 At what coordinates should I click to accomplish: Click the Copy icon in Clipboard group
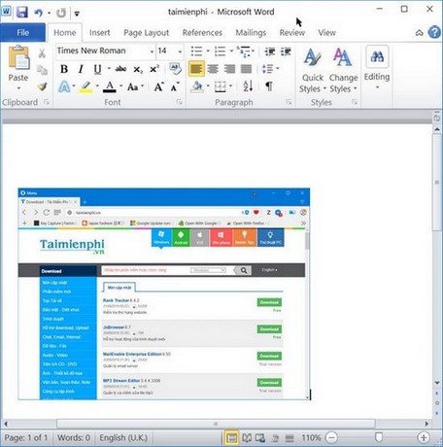(42, 70)
